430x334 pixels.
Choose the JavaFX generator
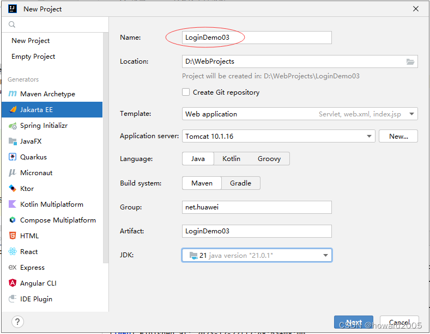point(52,141)
